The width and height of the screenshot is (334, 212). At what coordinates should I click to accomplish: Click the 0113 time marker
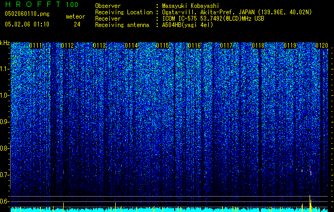tap(99, 46)
